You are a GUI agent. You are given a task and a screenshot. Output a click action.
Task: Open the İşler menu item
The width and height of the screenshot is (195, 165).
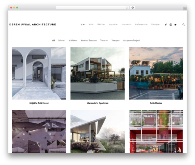pos(83,25)
